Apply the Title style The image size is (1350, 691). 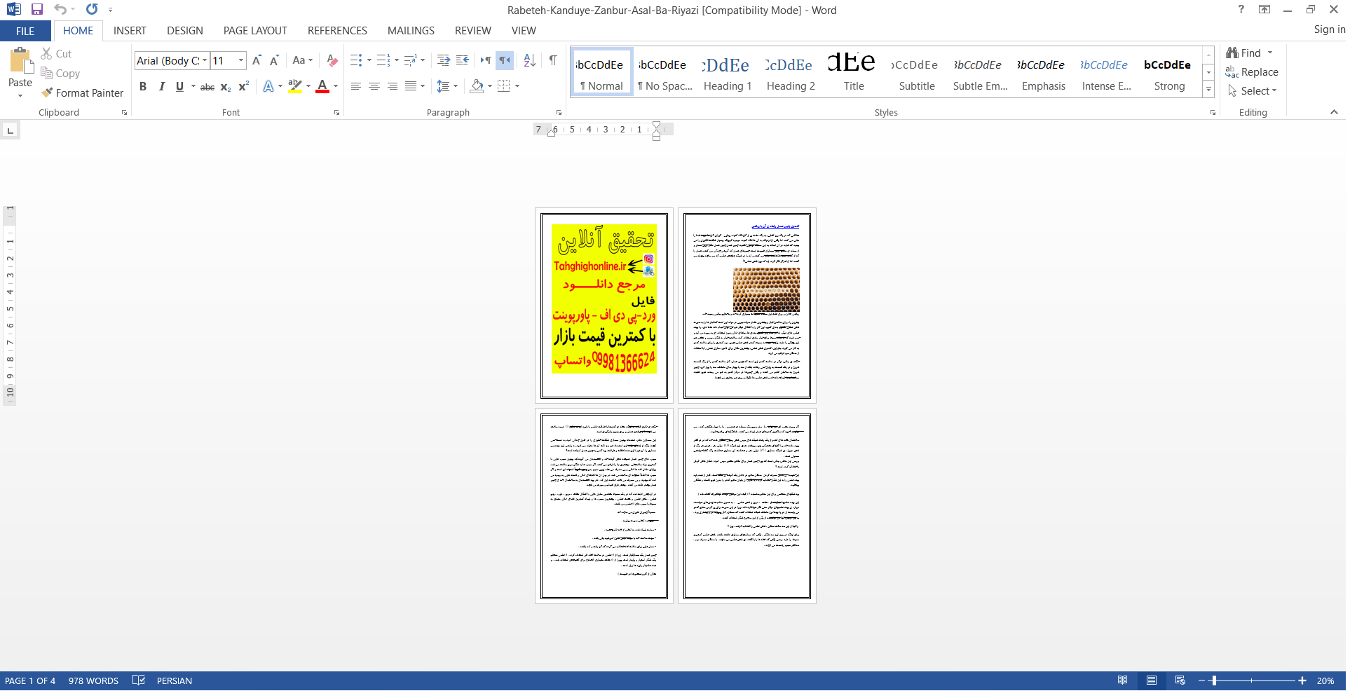(854, 72)
